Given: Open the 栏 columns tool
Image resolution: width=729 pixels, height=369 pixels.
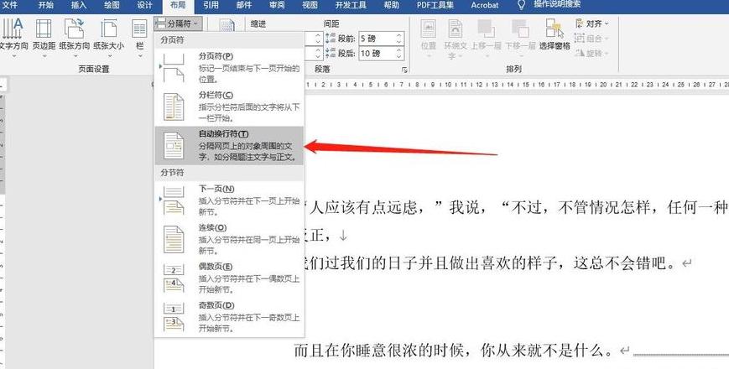Looking at the screenshot, I should (139, 36).
